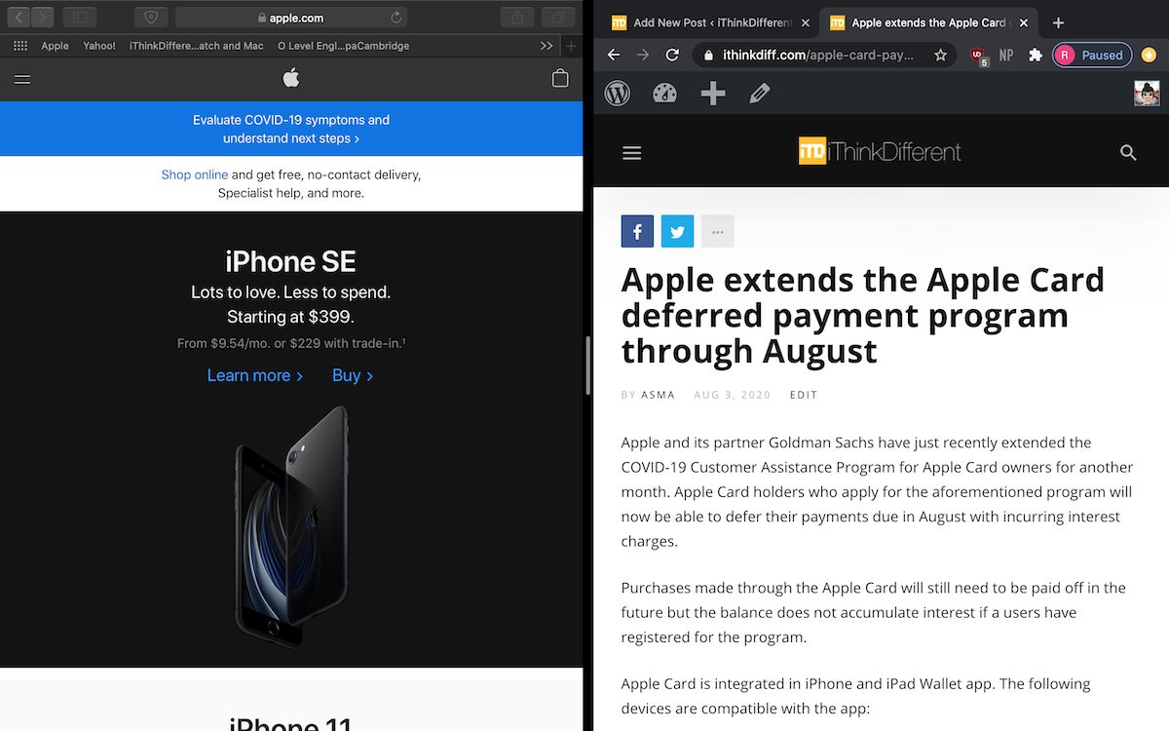Image resolution: width=1169 pixels, height=731 pixels.
Task: Share the article on Facebook
Action: [637, 232]
